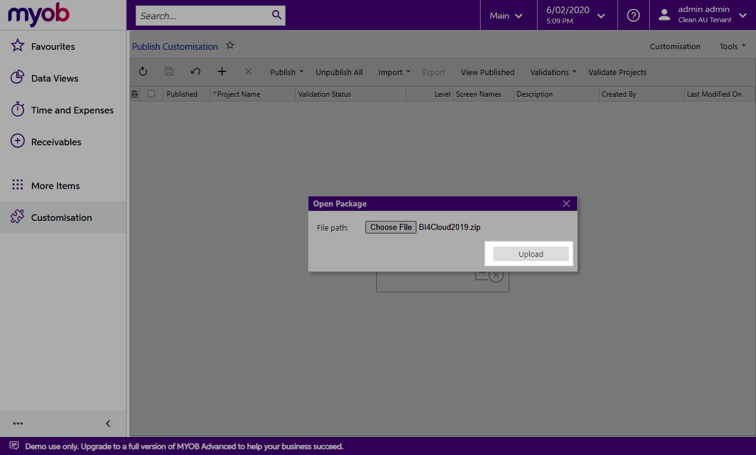Click the BI4Cloud2019.zip file name
Image resolution: width=756 pixels, height=455 pixels.
pos(449,227)
